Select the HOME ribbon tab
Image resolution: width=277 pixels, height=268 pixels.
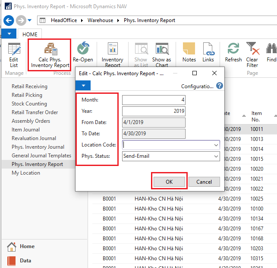[30, 34]
